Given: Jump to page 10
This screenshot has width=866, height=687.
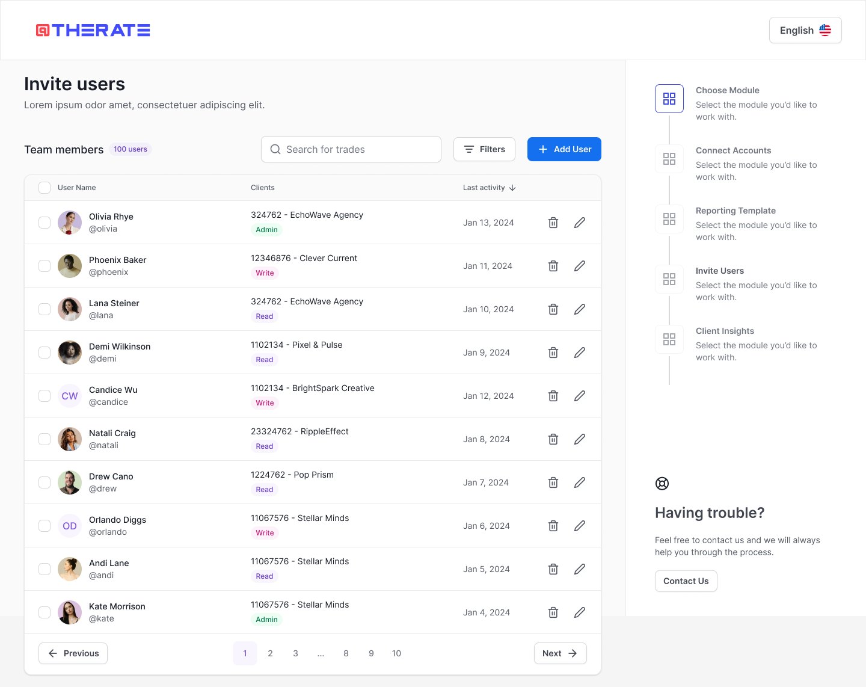Looking at the screenshot, I should [x=396, y=653].
